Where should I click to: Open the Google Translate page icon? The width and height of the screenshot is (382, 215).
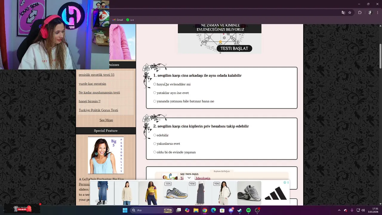tap(343, 13)
